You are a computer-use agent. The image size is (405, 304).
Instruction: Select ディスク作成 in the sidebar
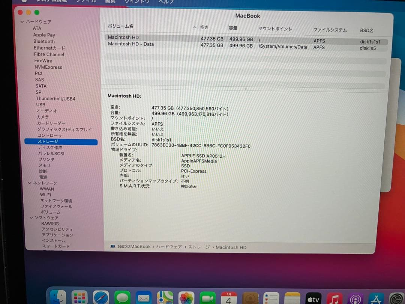point(50,147)
